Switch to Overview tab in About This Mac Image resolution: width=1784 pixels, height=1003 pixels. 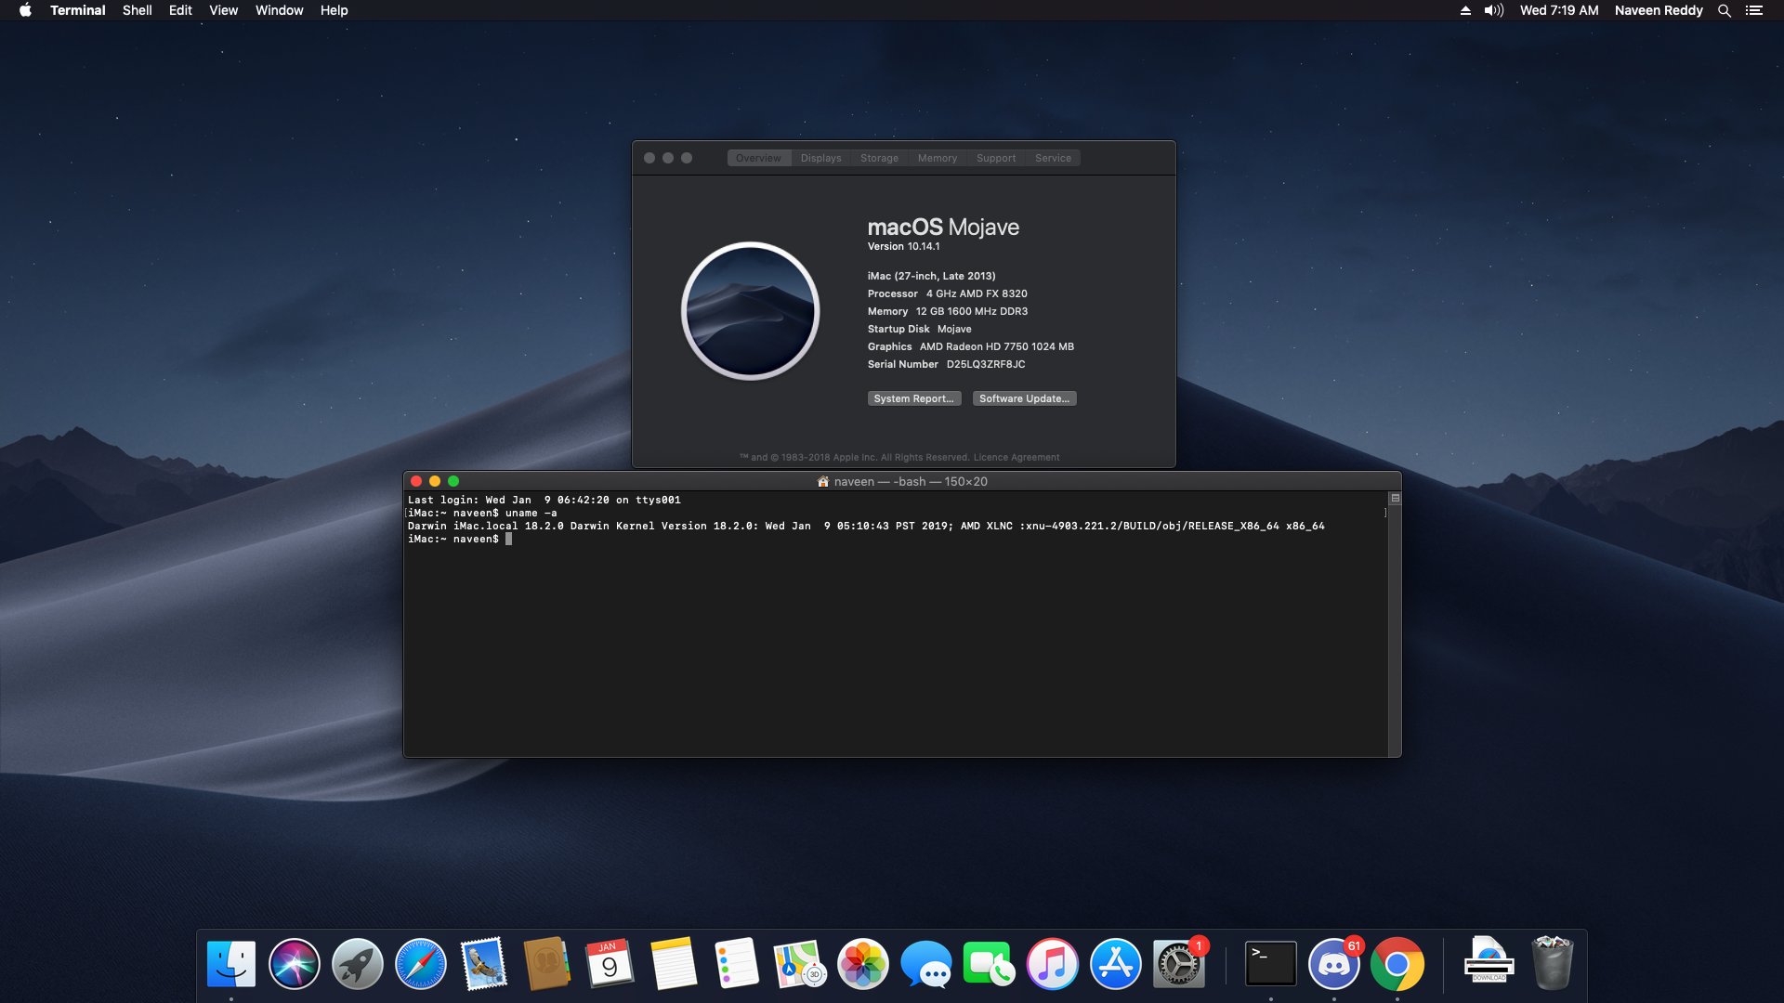[x=758, y=158]
